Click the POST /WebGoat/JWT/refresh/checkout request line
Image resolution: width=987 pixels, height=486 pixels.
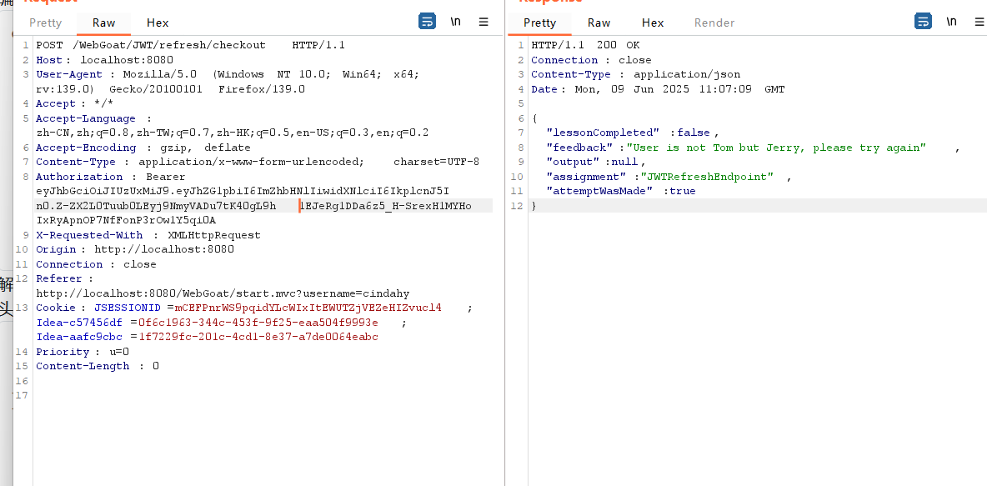point(150,45)
